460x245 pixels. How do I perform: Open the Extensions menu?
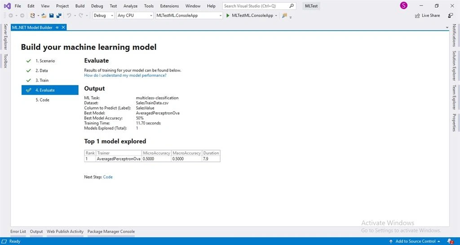pos(169,6)
